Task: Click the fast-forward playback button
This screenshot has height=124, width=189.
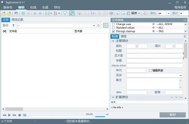Action: 14,115
